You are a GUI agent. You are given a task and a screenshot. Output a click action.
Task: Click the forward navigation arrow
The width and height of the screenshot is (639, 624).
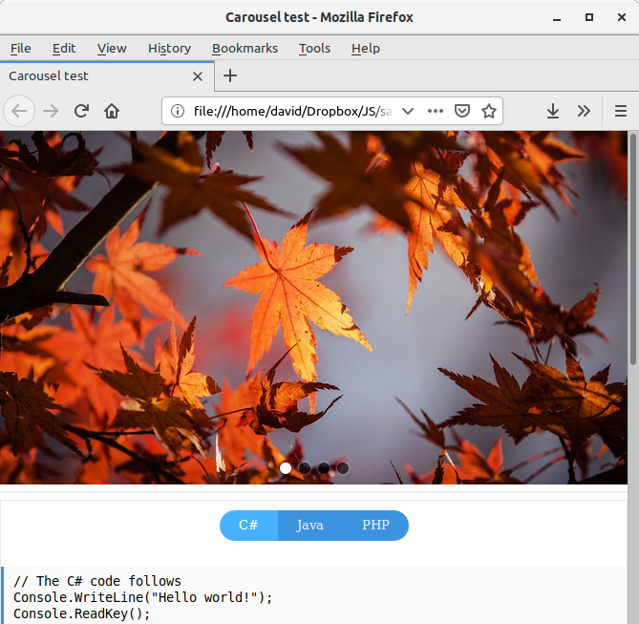click(x=51, y=111)
